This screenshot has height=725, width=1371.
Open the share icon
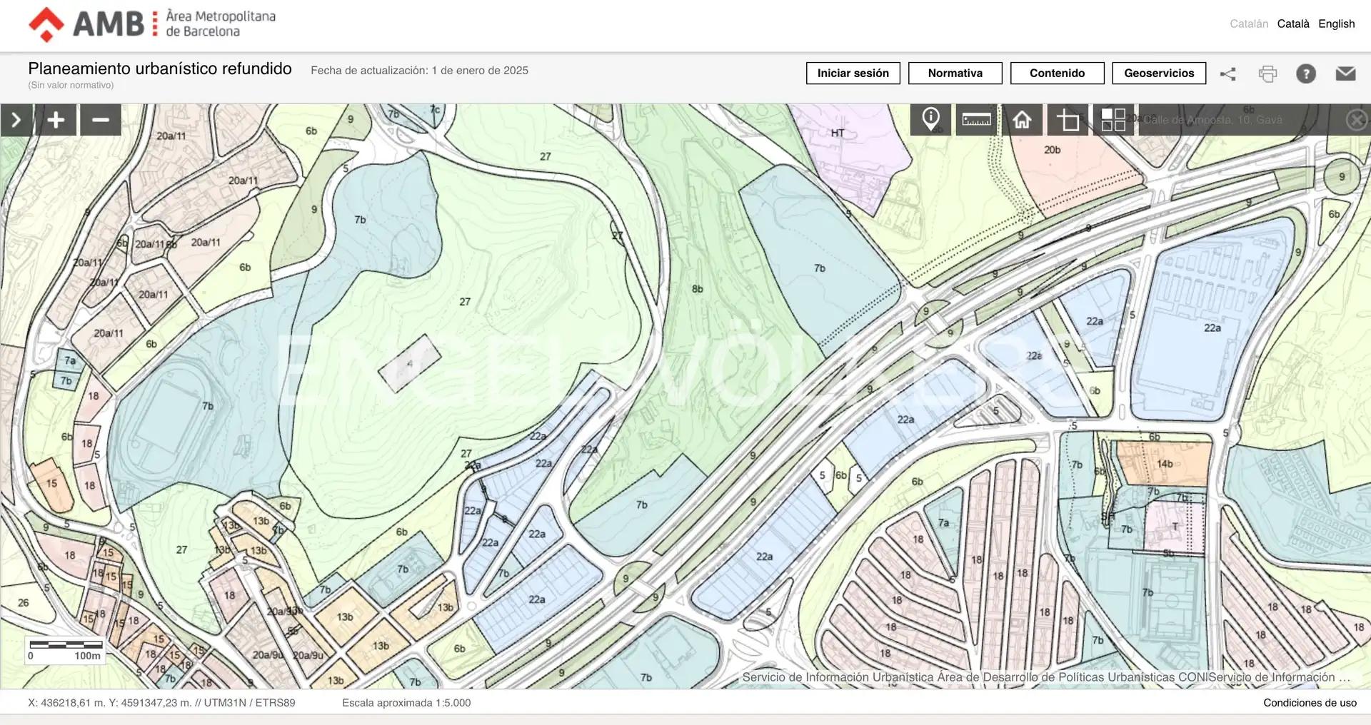[1227, 73]
